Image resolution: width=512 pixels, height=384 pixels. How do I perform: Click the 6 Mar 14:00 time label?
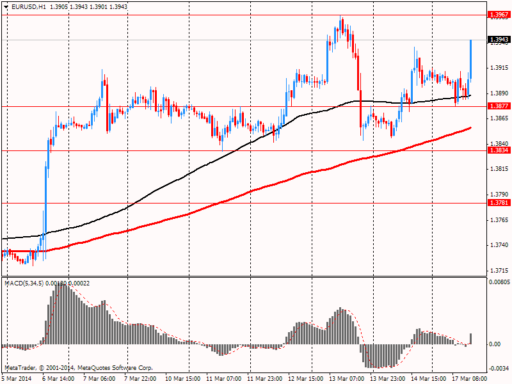coord(58,379)
